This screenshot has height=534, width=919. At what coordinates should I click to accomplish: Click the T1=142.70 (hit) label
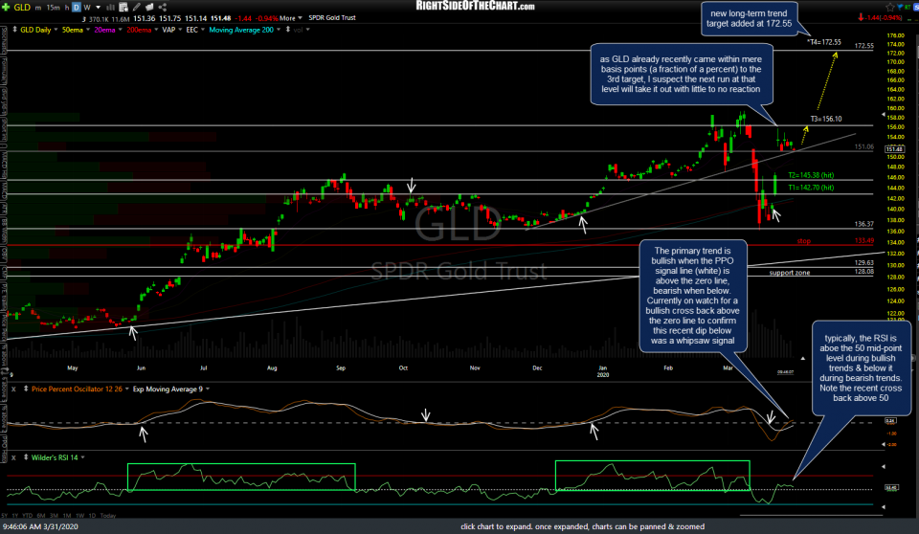(811, 188)
